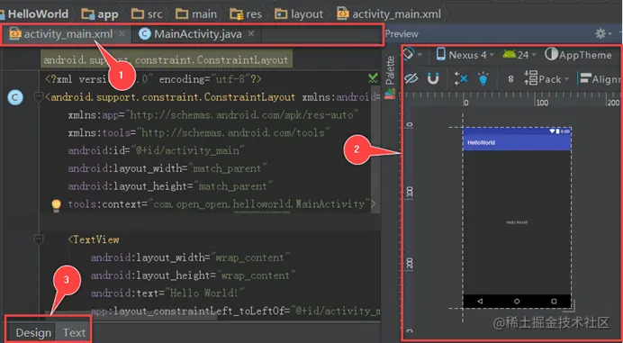Image resolution: width=623 pixels, height=343 pixels.
Task: Switch to the Design view tab
Action: (33, 332)
